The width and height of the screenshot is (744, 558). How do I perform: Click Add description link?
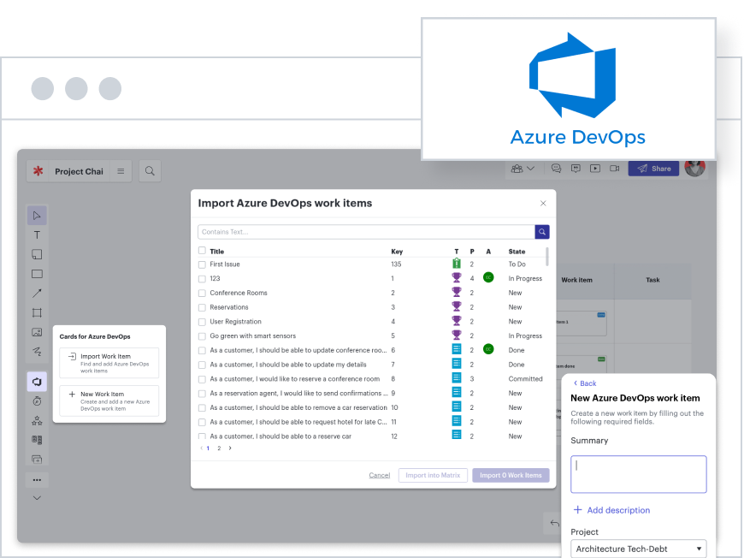tap(611, 509)
